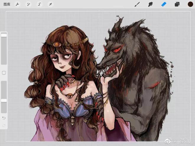
Task: Click the brush size slider handle
Action: tap(4, 35)
